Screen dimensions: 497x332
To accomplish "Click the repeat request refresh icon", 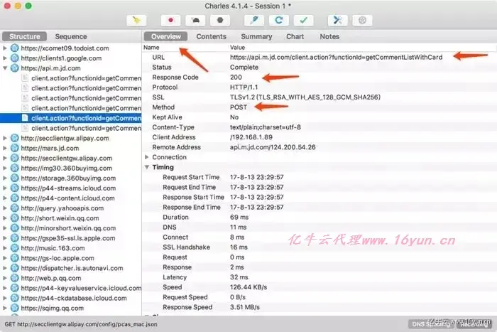I will (x=279, y=21).
